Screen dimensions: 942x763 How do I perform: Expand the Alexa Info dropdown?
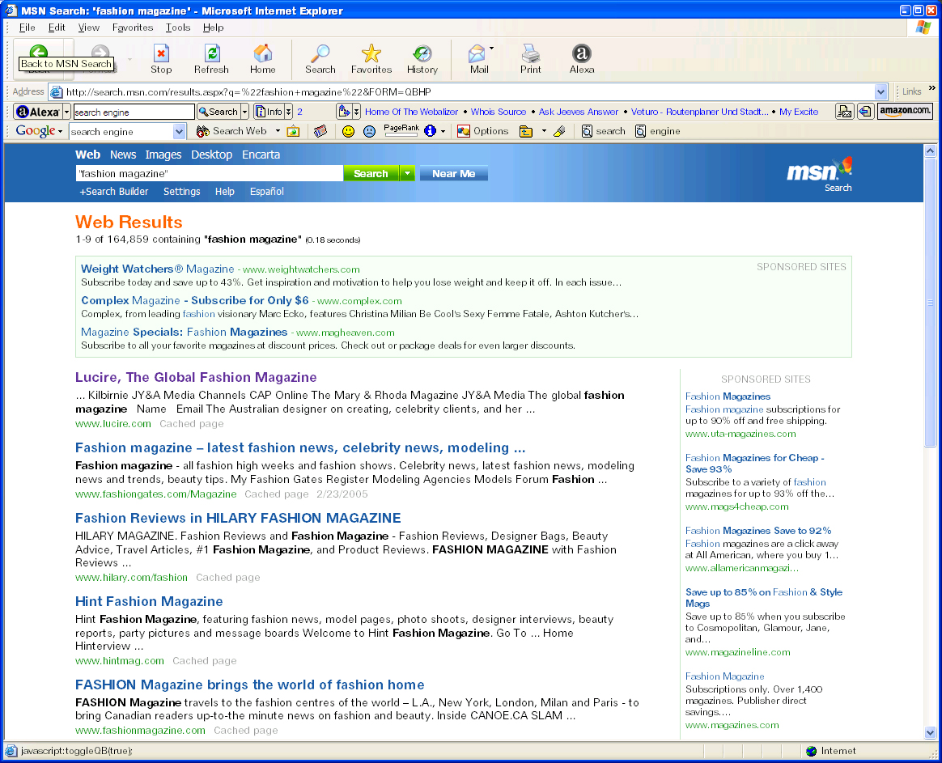point(288,112)
